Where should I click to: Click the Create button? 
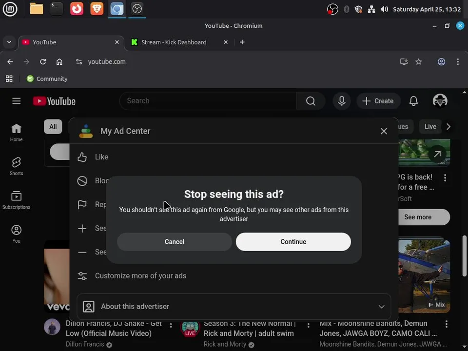click(x=378, y=101)
